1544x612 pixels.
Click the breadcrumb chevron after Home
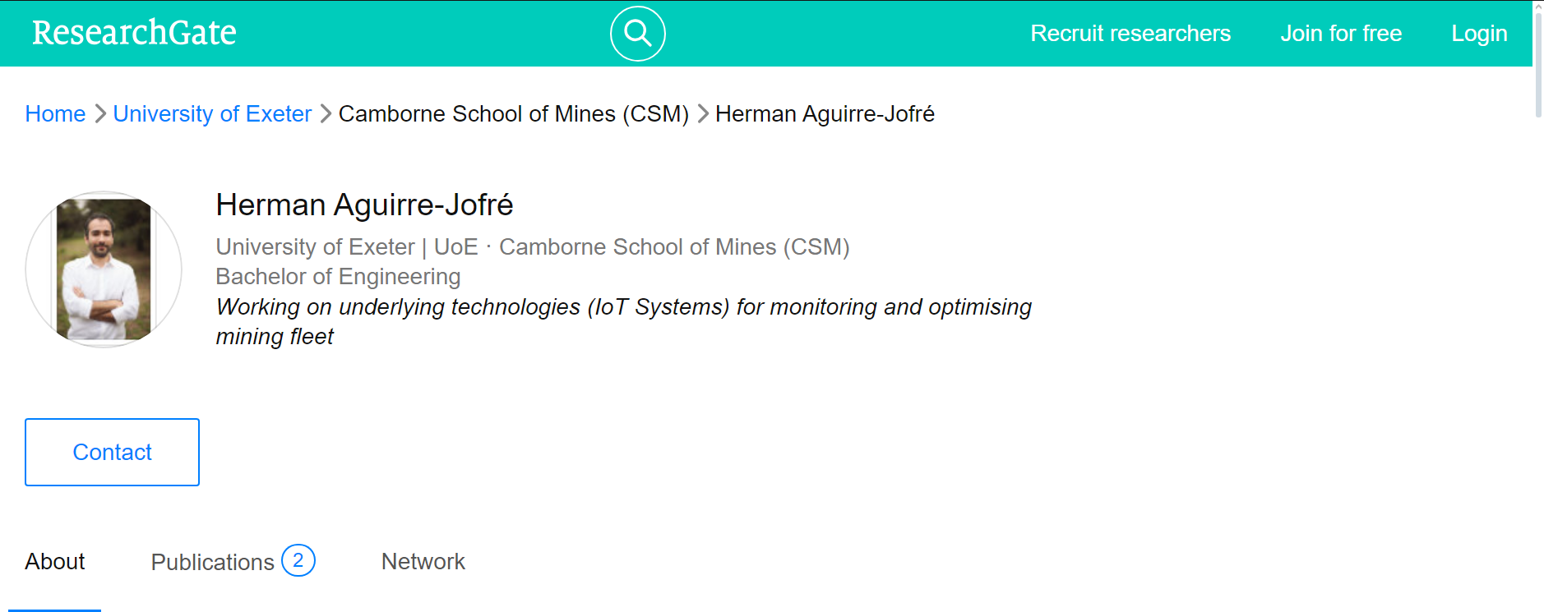tap(99, 113)
